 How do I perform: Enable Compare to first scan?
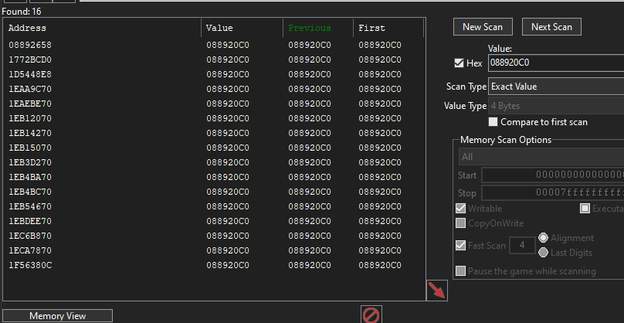pyautogui.click(x=493, y=122)
